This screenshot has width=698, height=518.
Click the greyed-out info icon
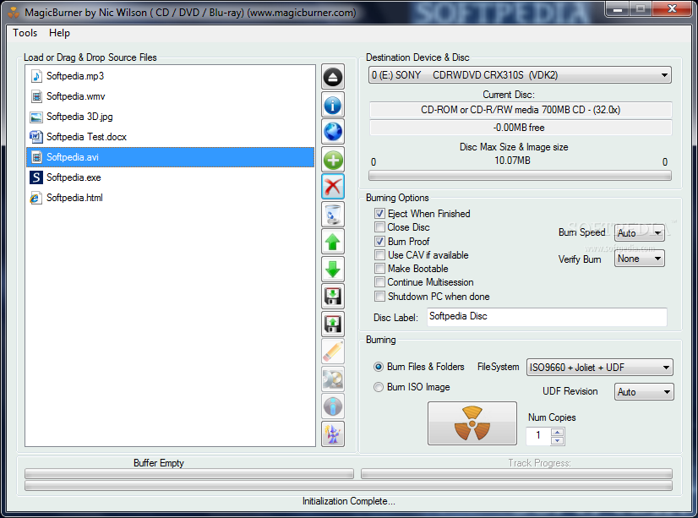tap(333, 406)
